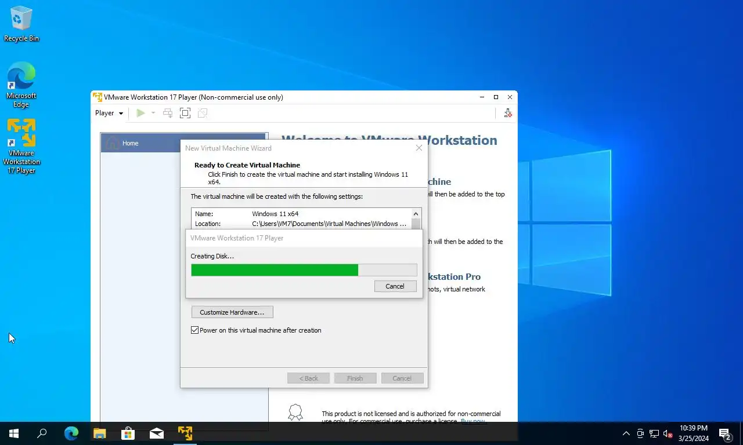Click the muted volume tray icon

click(x=668, y=433)
